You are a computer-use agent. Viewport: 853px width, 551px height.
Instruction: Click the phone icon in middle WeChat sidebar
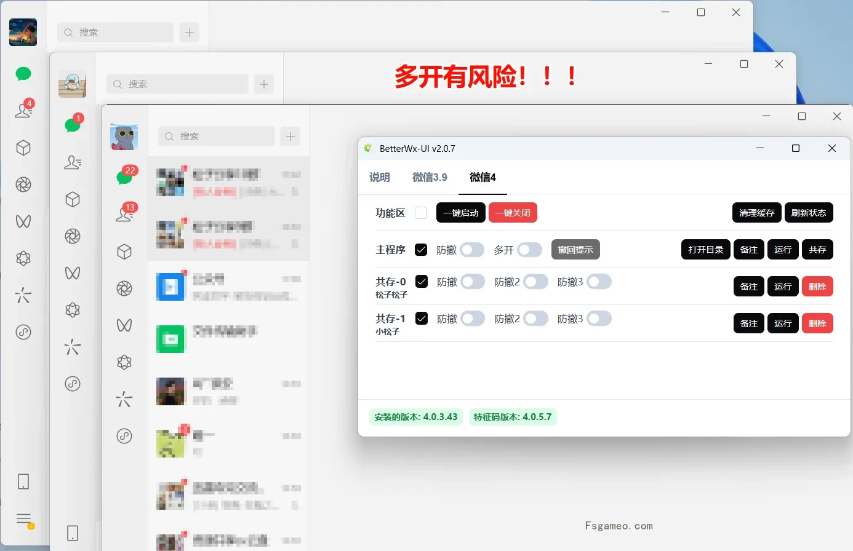(x=73, y=533)
